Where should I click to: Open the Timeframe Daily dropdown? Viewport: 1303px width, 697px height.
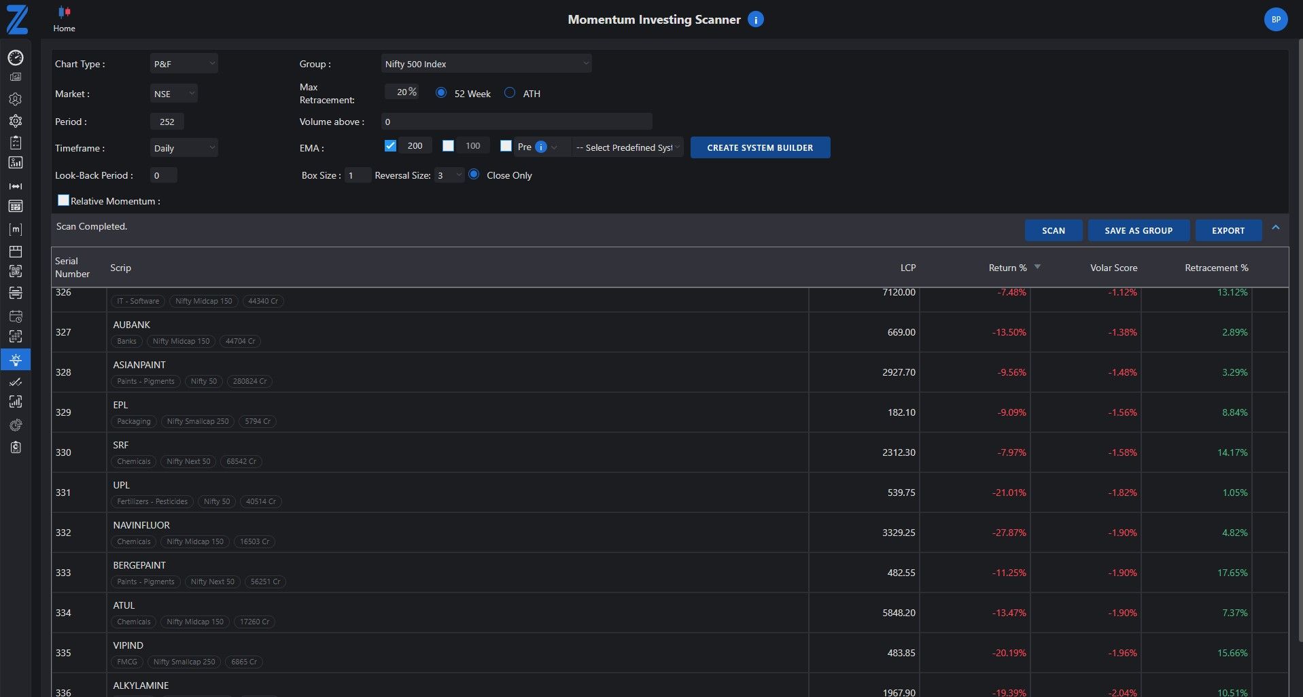coord(184,147)
